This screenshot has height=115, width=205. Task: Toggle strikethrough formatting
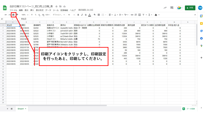[x=85, y=15]
